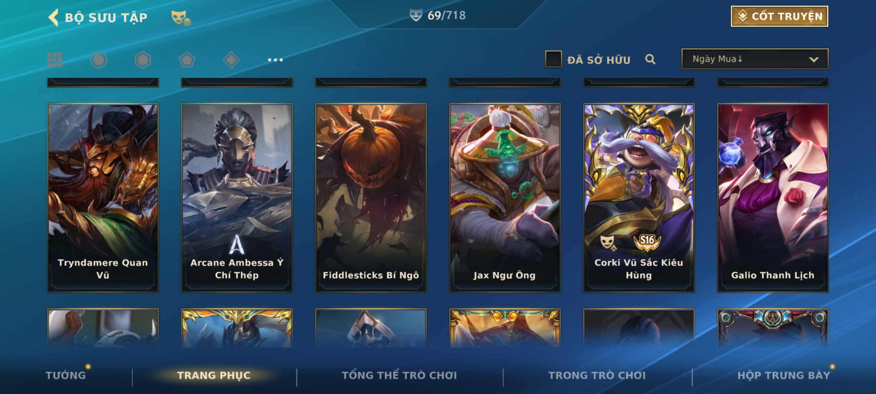Go to the Hộp Trưng Bày tab

(x=784, y=375)
